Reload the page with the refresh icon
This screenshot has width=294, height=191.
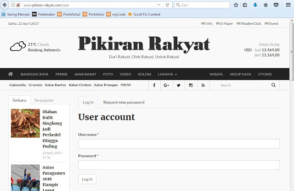coord(167,5)
